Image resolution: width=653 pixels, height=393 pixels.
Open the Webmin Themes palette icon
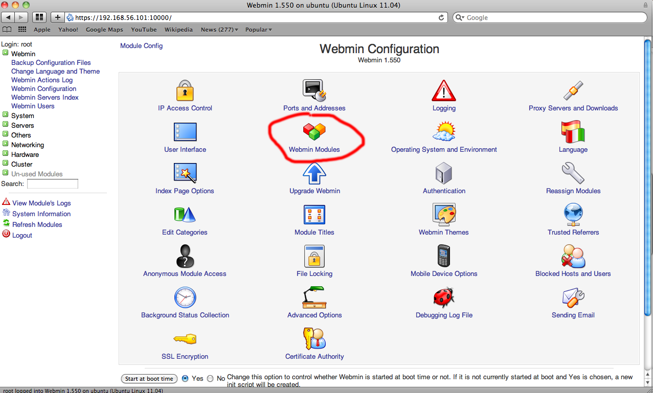[444, 215]
